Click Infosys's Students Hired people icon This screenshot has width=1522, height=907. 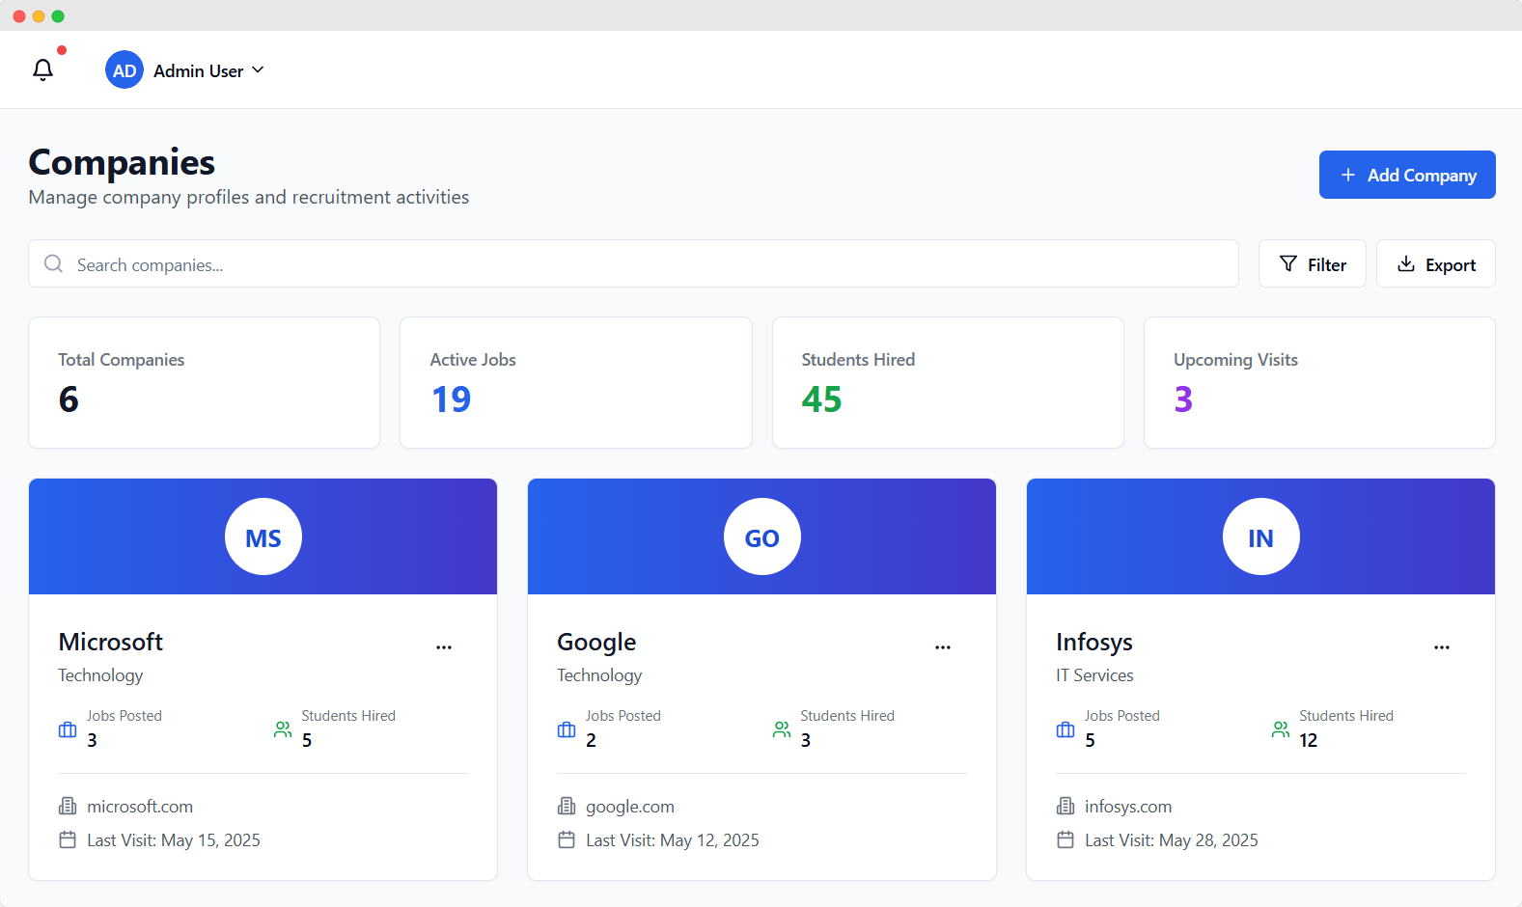tap(1281, 729)
